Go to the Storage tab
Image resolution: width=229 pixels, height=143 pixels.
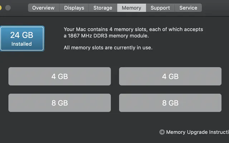click(x=103, y=8)
